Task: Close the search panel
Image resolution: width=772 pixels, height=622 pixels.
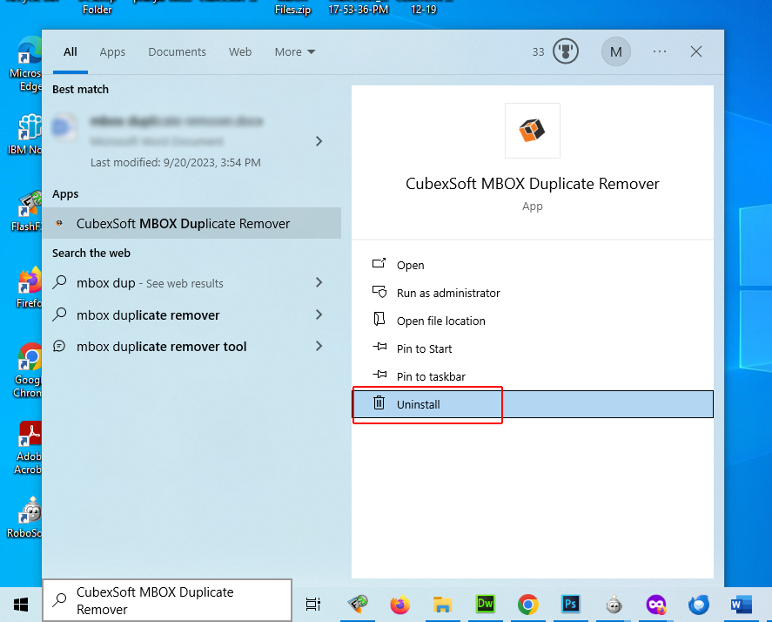Action: 696,51
